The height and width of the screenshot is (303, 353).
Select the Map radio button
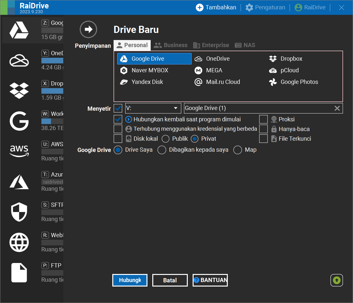238,150
